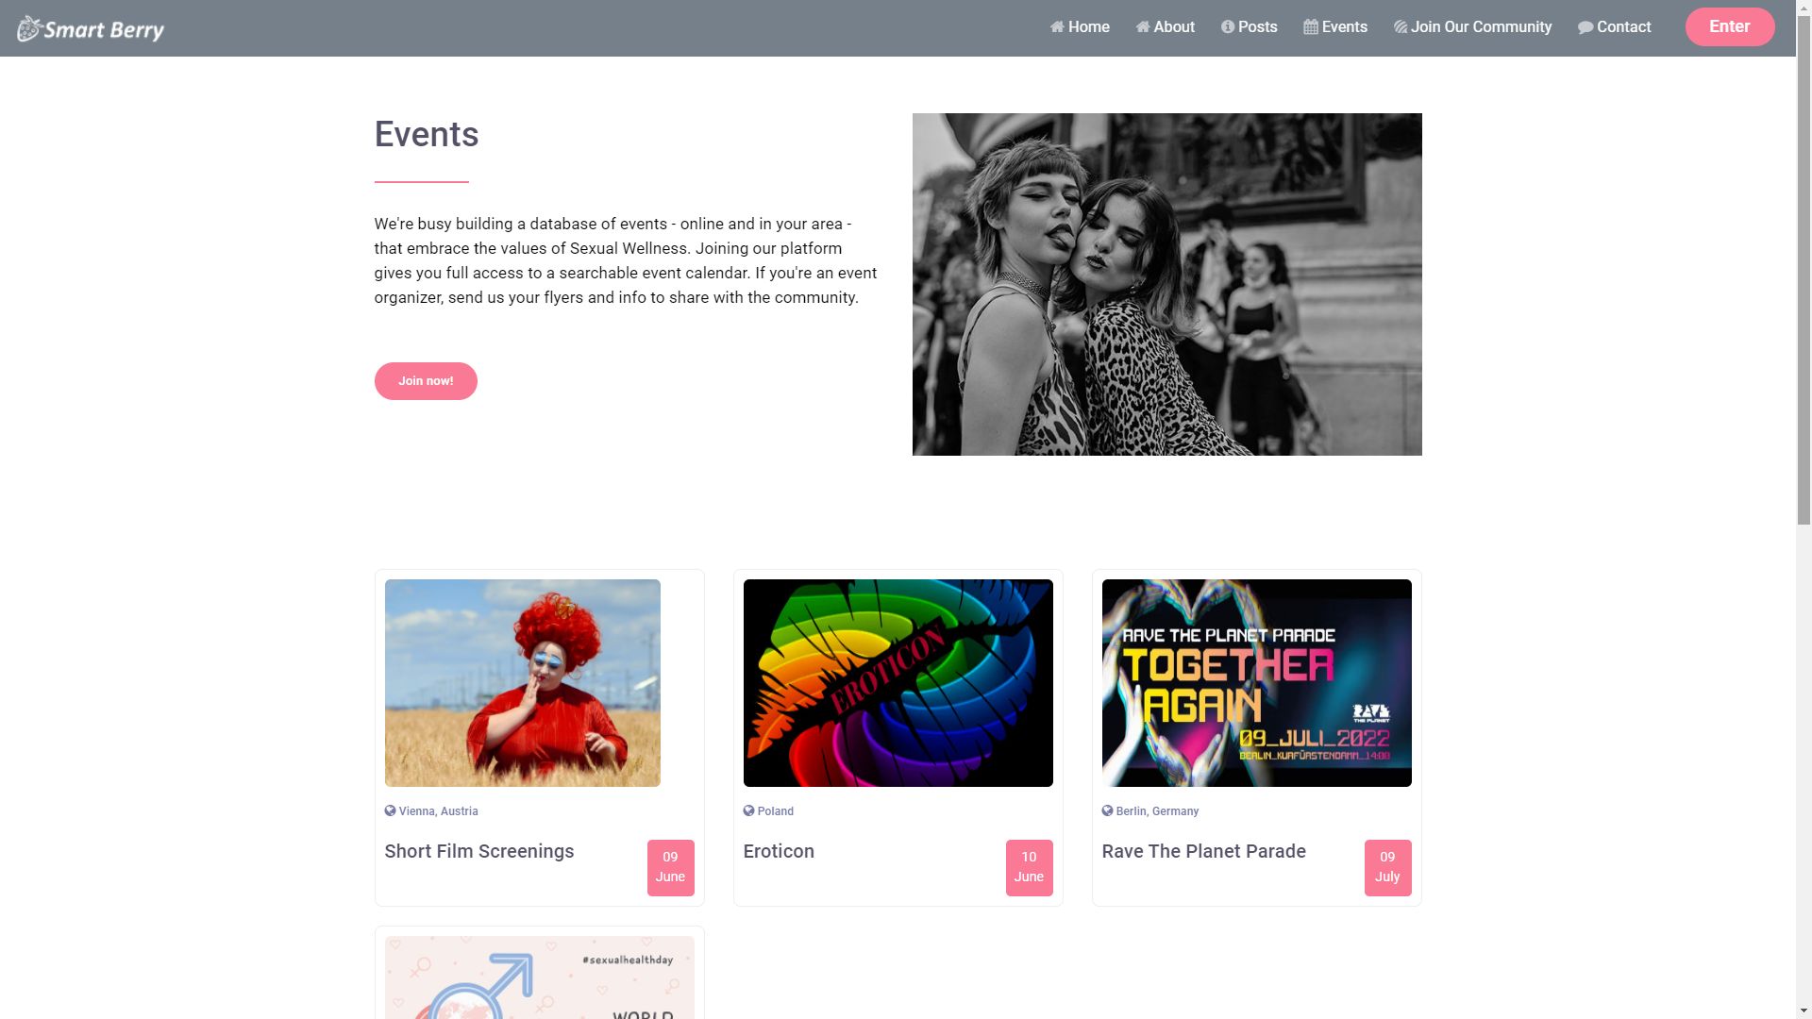This screenshot has height=1019, width=1812.
Task: Click the Join now! button
Action: 426,381
